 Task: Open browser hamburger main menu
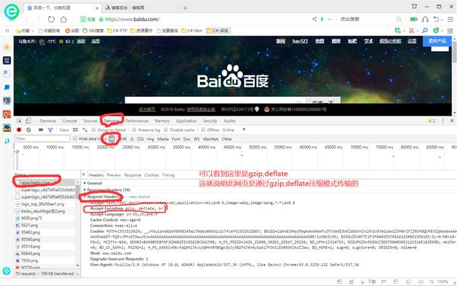coord(450,20)
